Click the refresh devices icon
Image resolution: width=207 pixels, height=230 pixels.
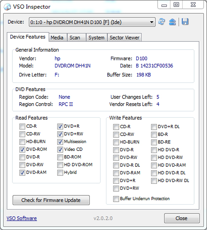click(x=161, y=22)
